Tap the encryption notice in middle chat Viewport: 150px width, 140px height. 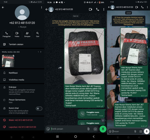point(76,23)
